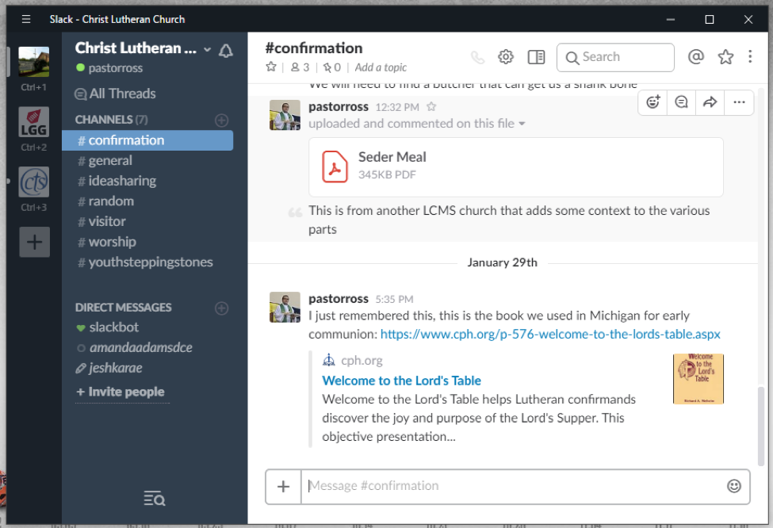Viewport: 773px width, 528px height.
Task: Add a reaction to pastorross's message
Action: tap(652, 102)
